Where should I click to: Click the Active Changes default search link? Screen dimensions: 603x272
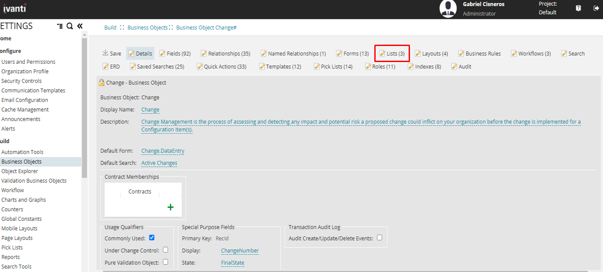(x=159, y=163)
